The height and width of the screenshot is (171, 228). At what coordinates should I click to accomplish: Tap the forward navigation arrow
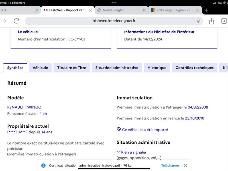4,21
